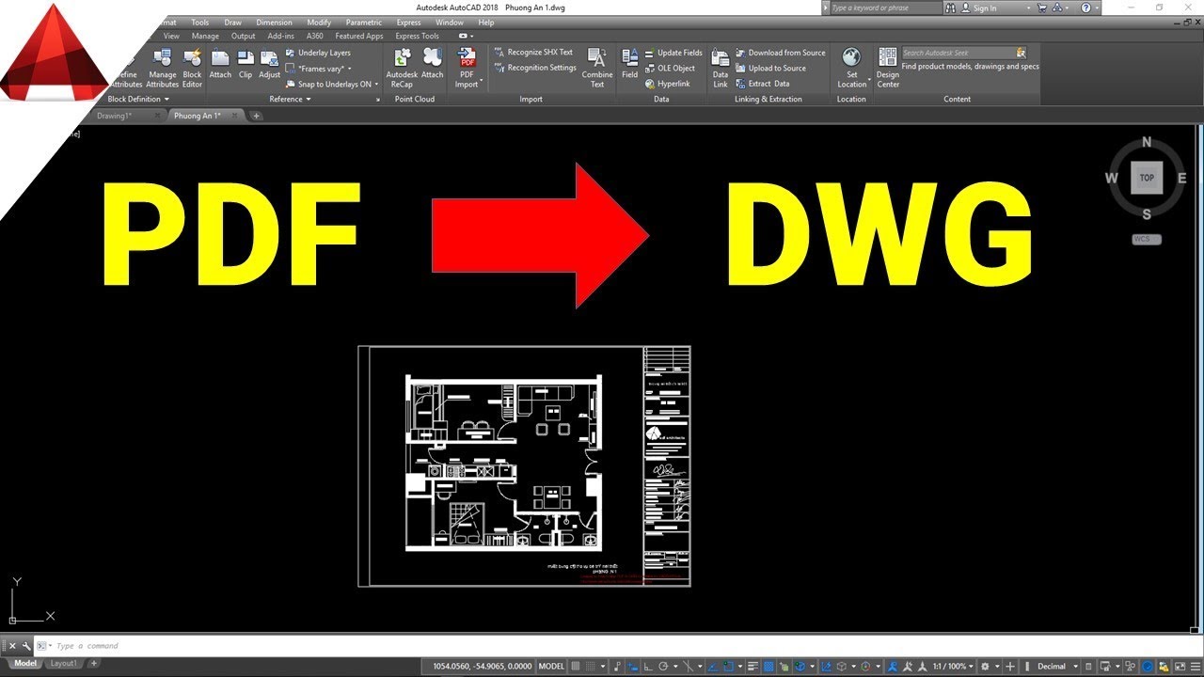This screenshot has height=677, width=1204.
Task: Toggle Ortho mode in the status bar
Action: tap(648, 666)
